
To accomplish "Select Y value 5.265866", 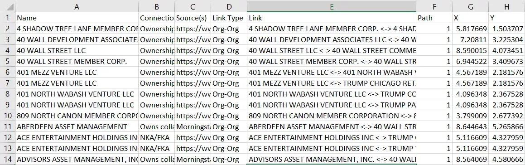I will (506, 127).
